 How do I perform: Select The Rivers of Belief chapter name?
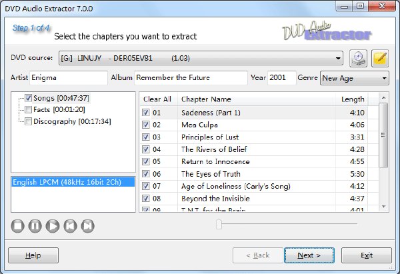[x=214, y=149]
